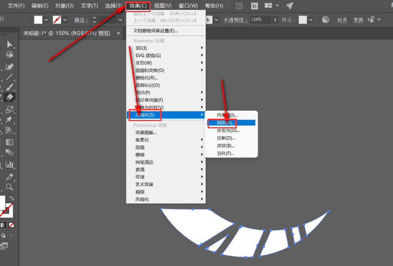Select the Selection tool in the toolbar
393x266 pixels.
pyautogui.click(x=10, y=44)
